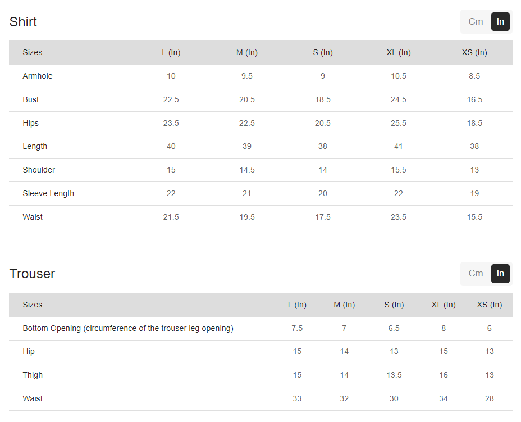Click the Trouser table M (In) header
Screen dimensions: 521x422
click(344, 305)
